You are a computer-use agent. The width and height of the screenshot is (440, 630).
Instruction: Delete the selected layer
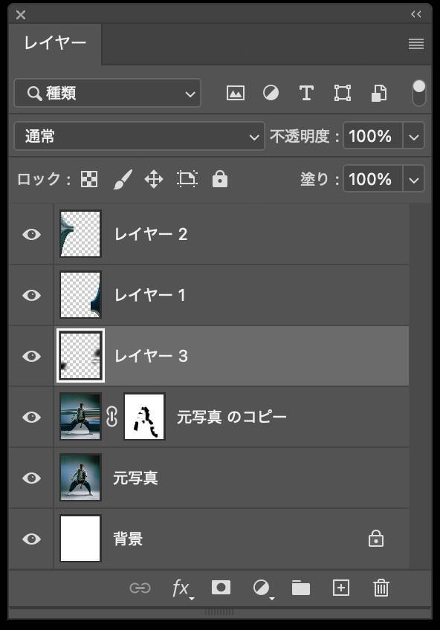click(381, 588)
